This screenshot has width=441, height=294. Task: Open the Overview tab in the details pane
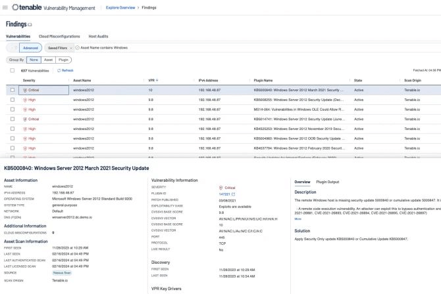point(302,182)
